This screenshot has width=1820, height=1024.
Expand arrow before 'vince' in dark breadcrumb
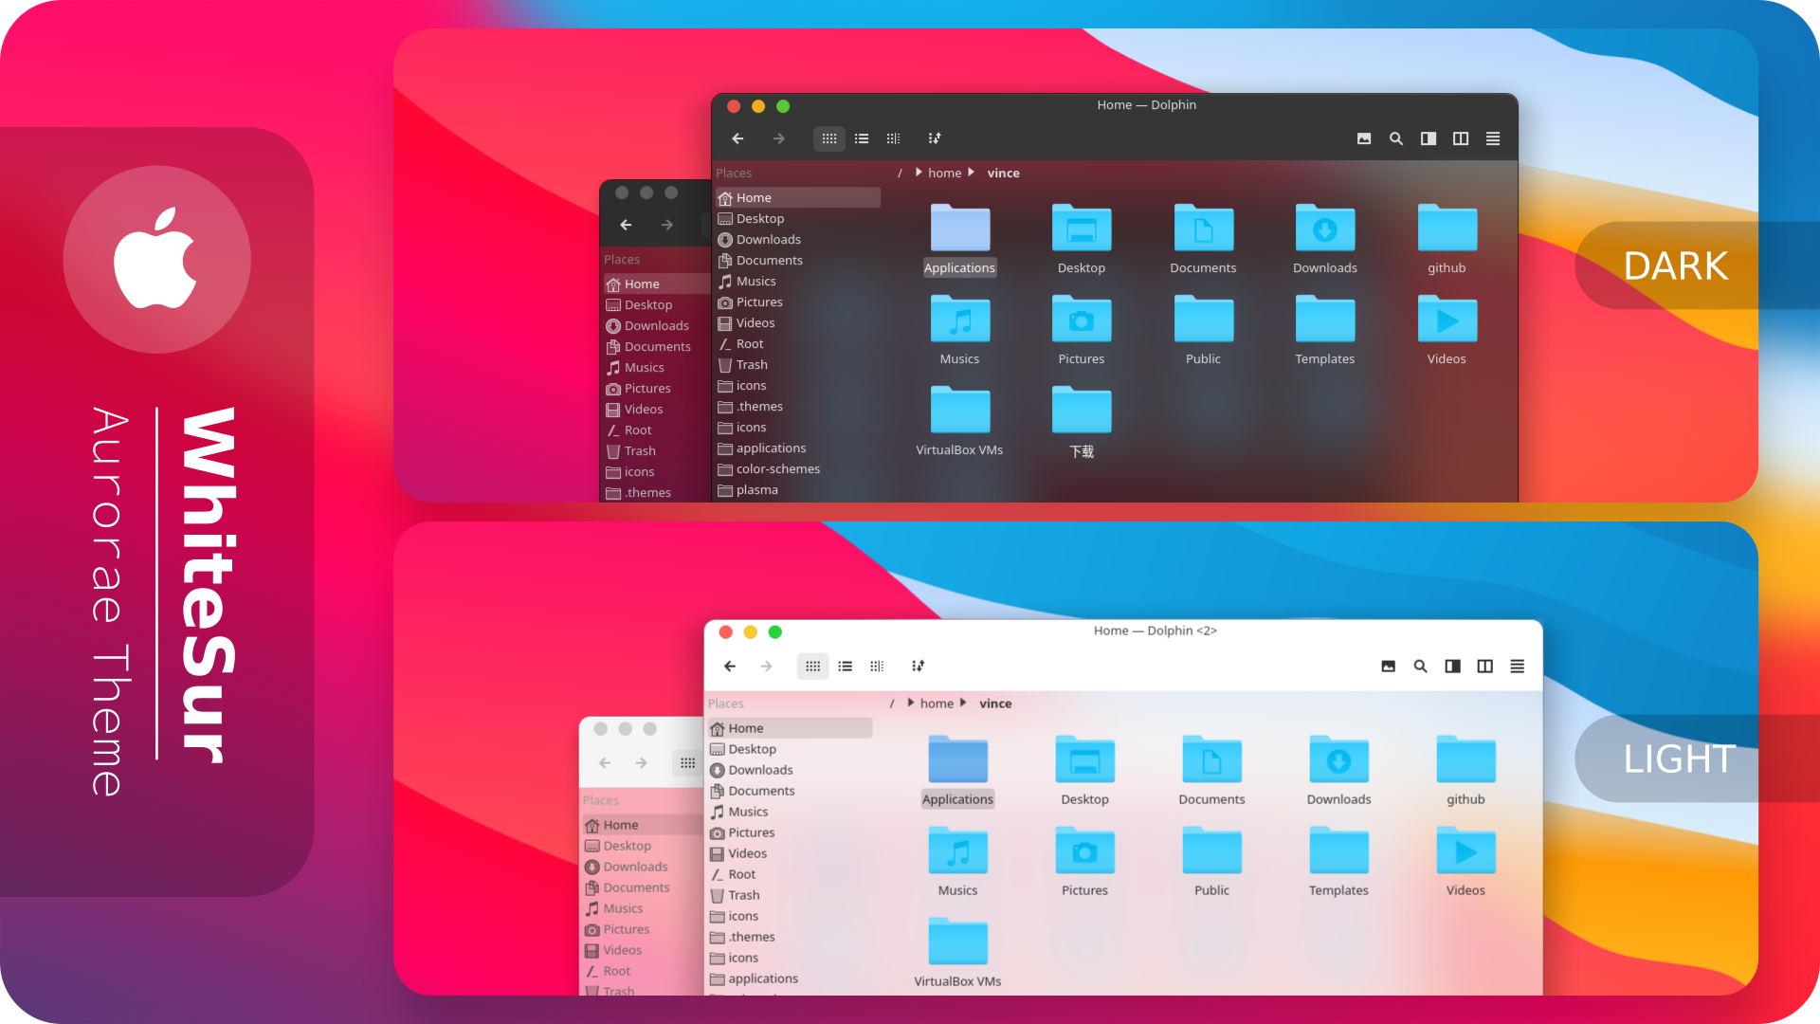tap(971, 173)
